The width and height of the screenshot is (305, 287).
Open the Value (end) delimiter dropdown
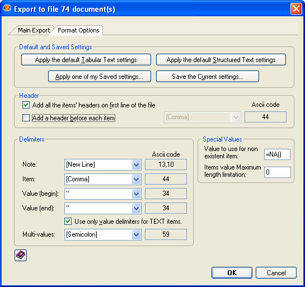136,208
